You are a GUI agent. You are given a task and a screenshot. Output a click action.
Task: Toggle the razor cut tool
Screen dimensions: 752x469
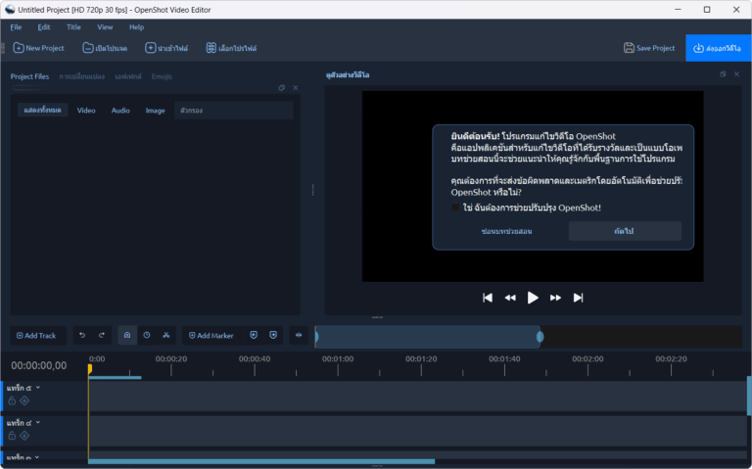coord(165,335)
